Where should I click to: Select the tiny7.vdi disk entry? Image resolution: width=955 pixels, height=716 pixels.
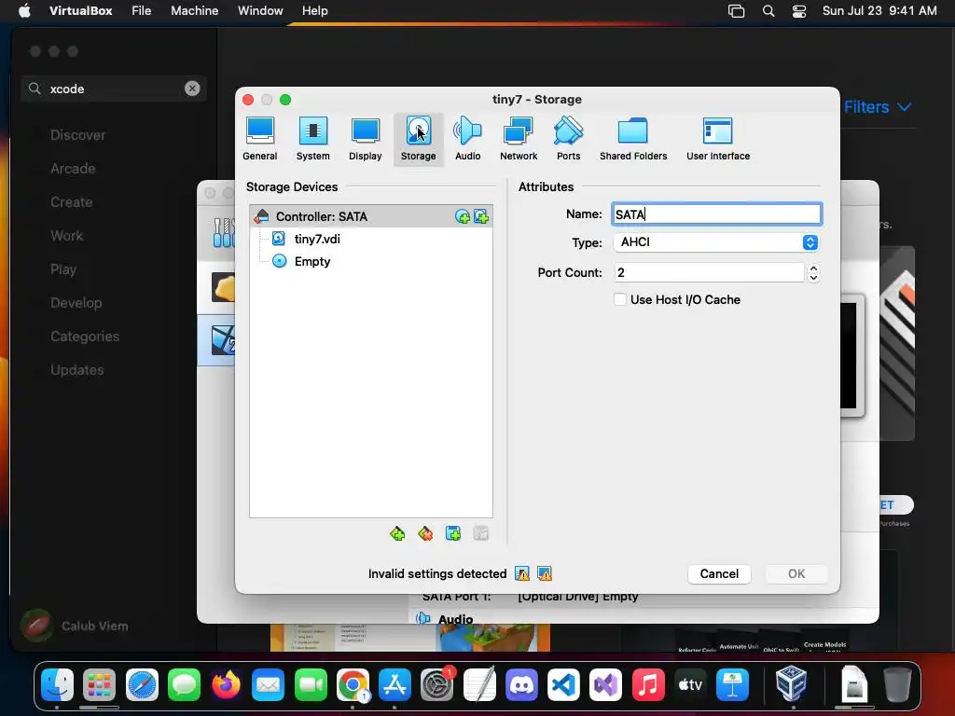pyautogui.click(x=317, y=239)
